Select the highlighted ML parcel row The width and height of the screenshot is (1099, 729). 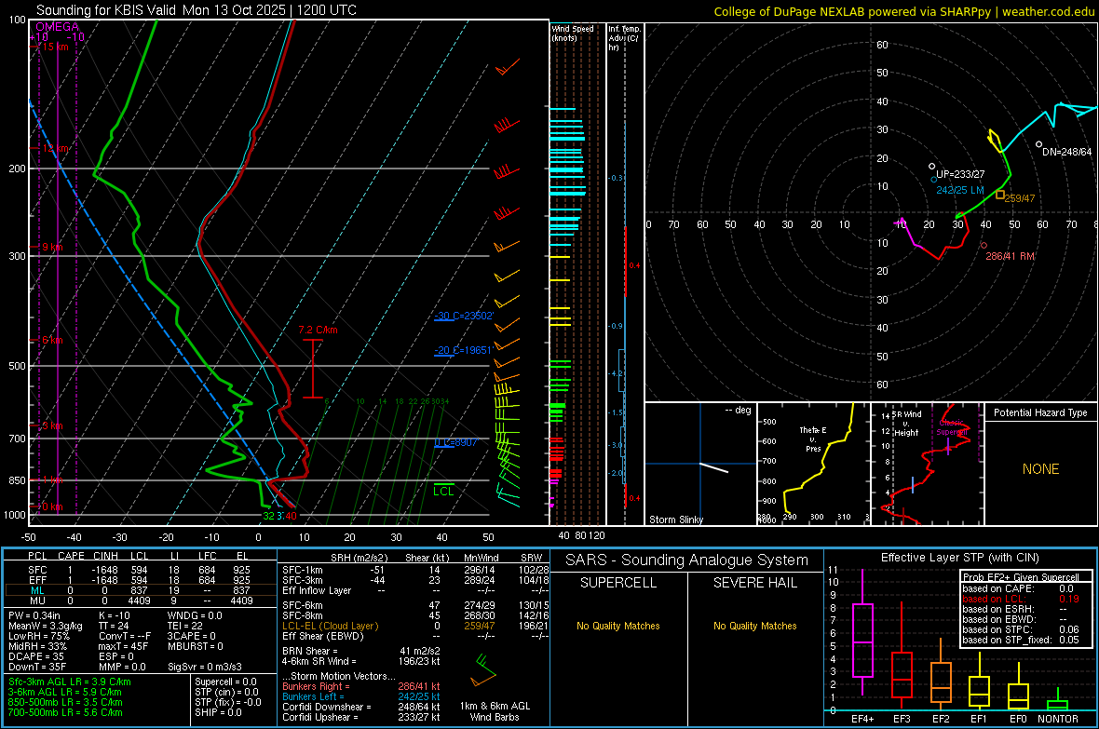tap(139, 590)
